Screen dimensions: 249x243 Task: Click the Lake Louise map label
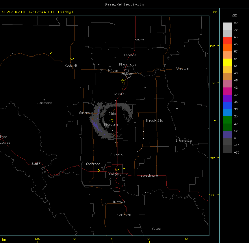point(5,140)
